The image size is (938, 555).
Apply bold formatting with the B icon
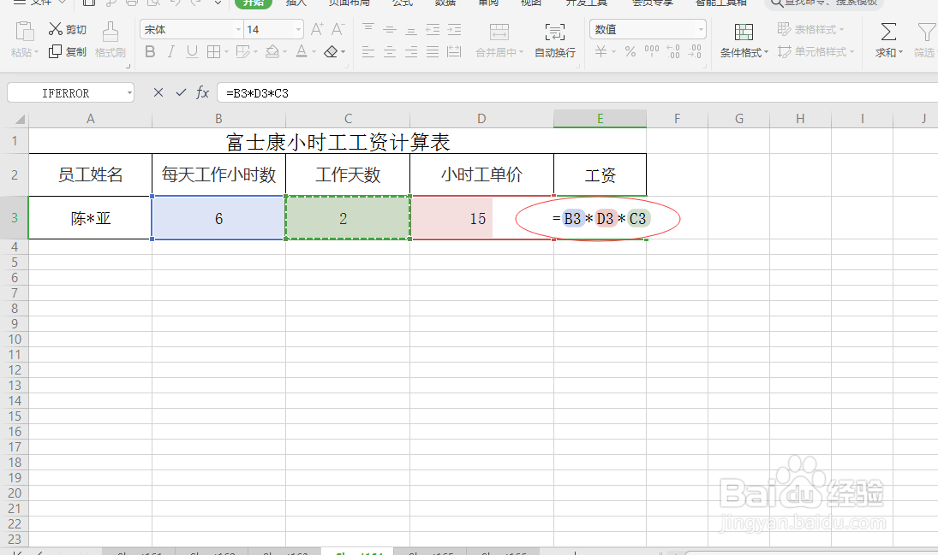[150, 52]
